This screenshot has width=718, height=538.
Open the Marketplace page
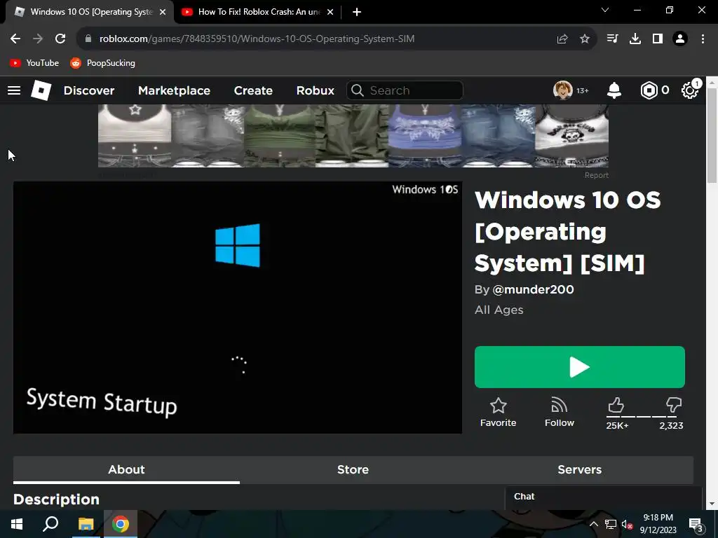pos(174,90)
